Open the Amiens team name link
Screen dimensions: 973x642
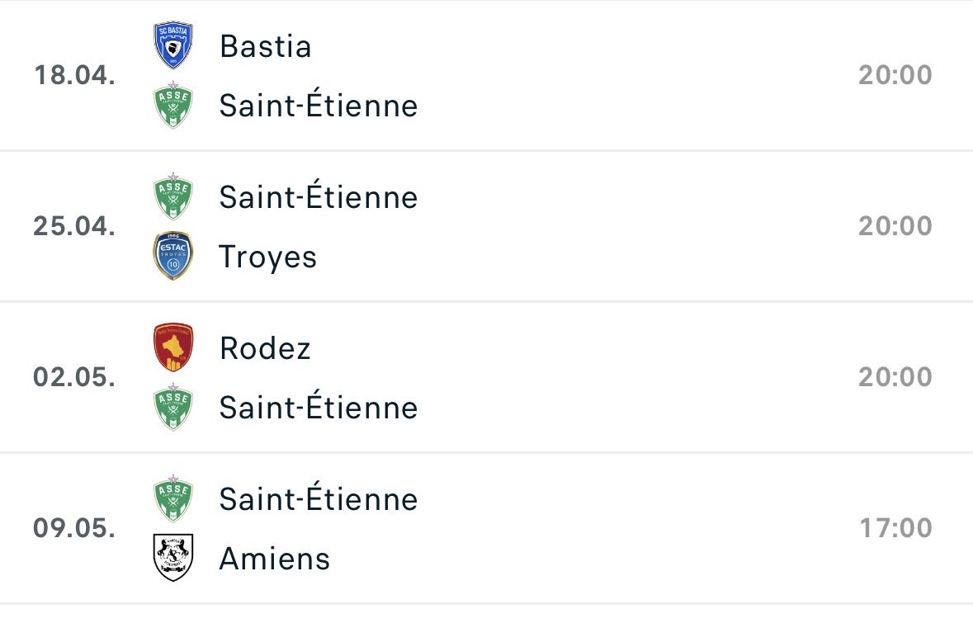(275, 559)
